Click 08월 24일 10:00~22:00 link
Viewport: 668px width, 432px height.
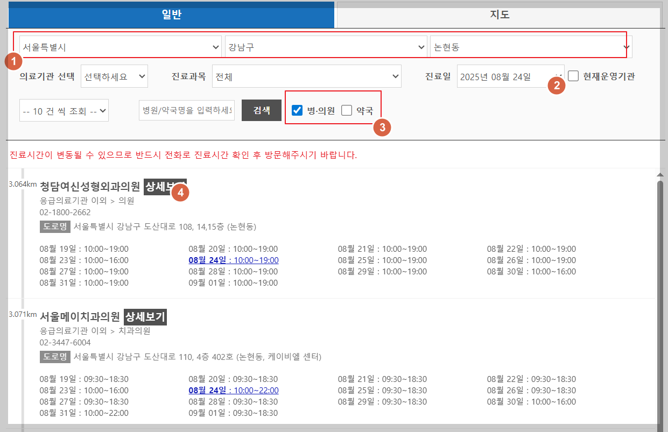click(234, 391)
